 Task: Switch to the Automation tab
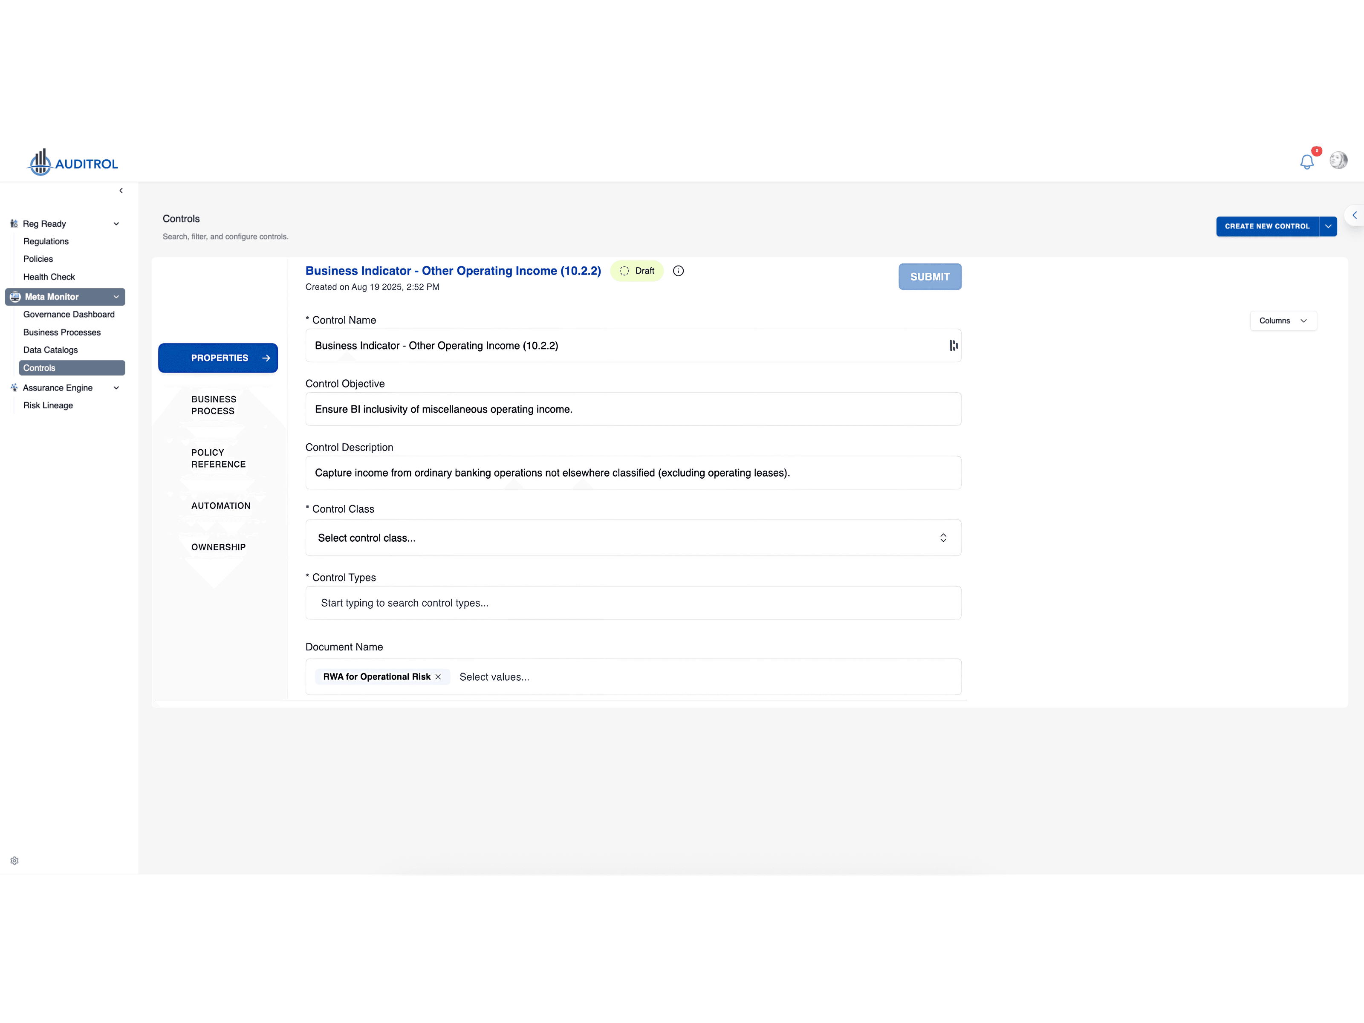point(221,506)
